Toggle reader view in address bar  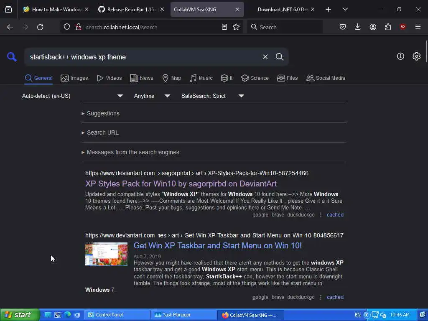coord(224,27)
